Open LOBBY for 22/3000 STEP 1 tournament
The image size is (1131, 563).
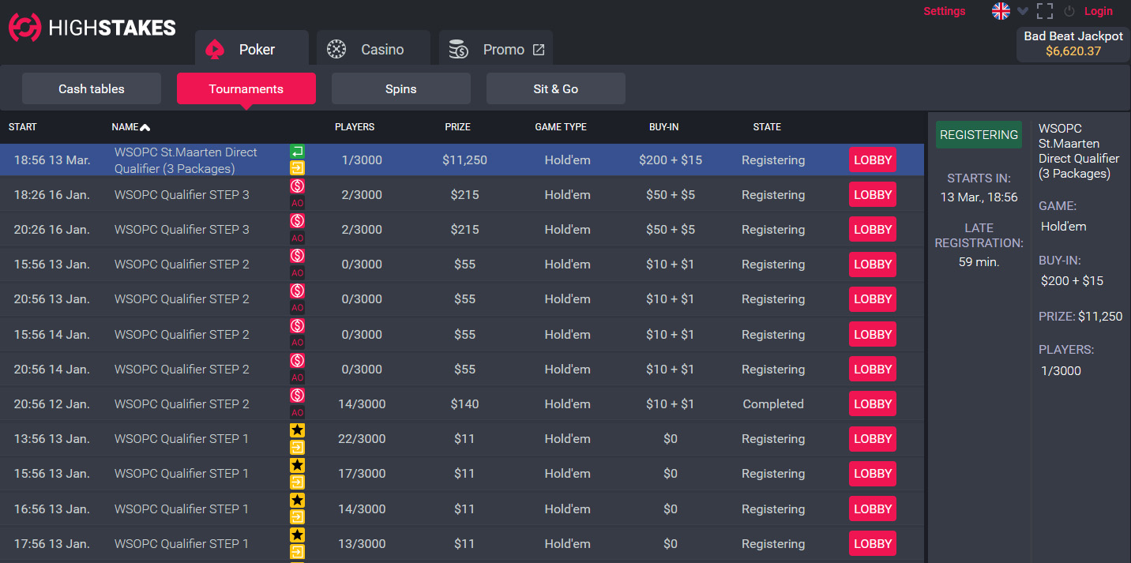click(x=872, y=439)
